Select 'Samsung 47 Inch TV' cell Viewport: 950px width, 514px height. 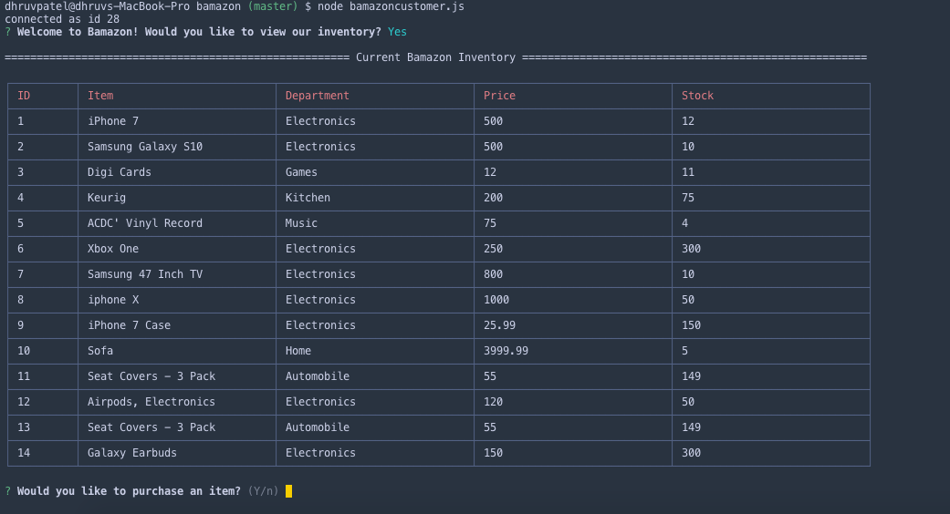click(145, 274)
